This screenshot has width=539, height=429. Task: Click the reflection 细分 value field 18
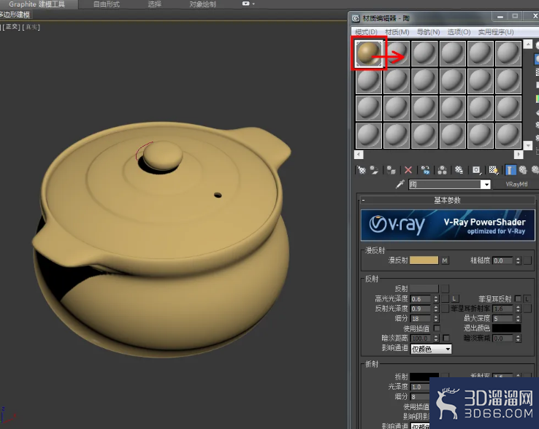pyautogui.click(x=421, y=318)
